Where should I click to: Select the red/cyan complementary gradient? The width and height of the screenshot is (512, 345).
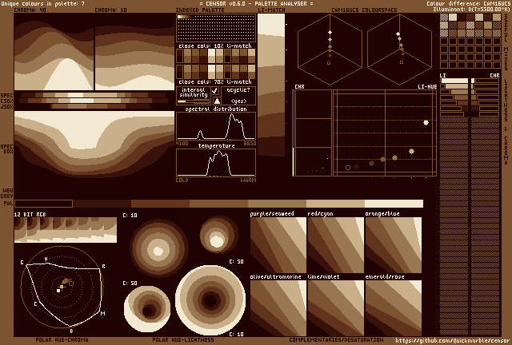(335, 245)
